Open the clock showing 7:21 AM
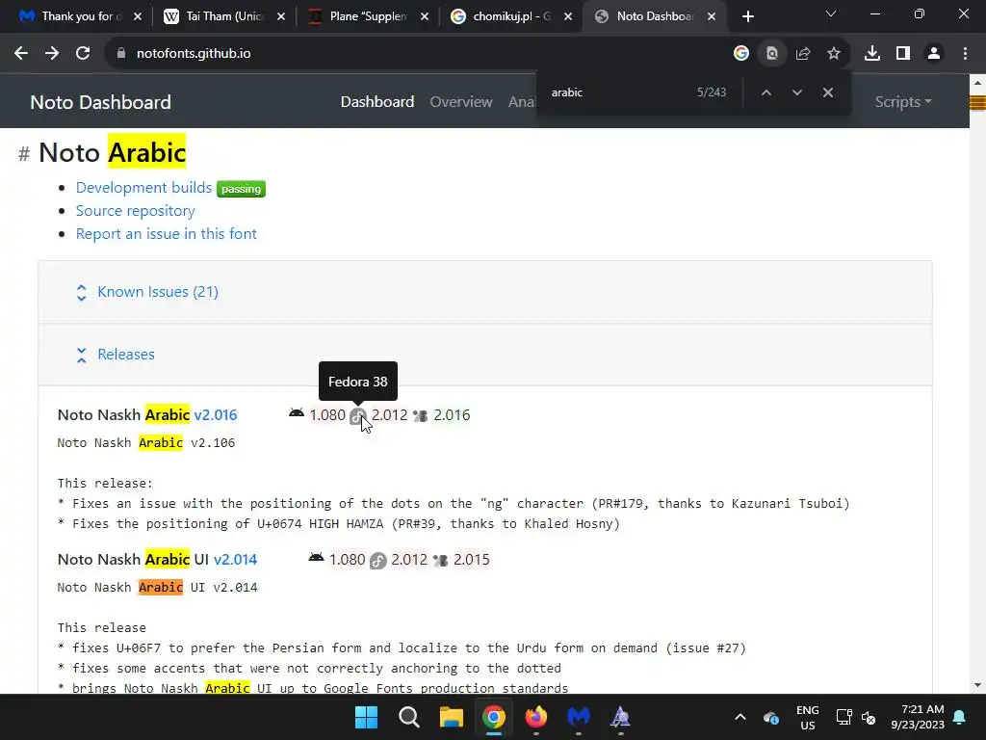This screenshot has width=986, height=740. pyautogui.click(x=918, y=717)
